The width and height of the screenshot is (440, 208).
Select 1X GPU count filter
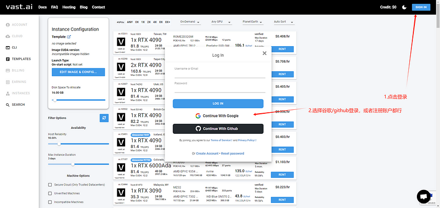(143, 22)
